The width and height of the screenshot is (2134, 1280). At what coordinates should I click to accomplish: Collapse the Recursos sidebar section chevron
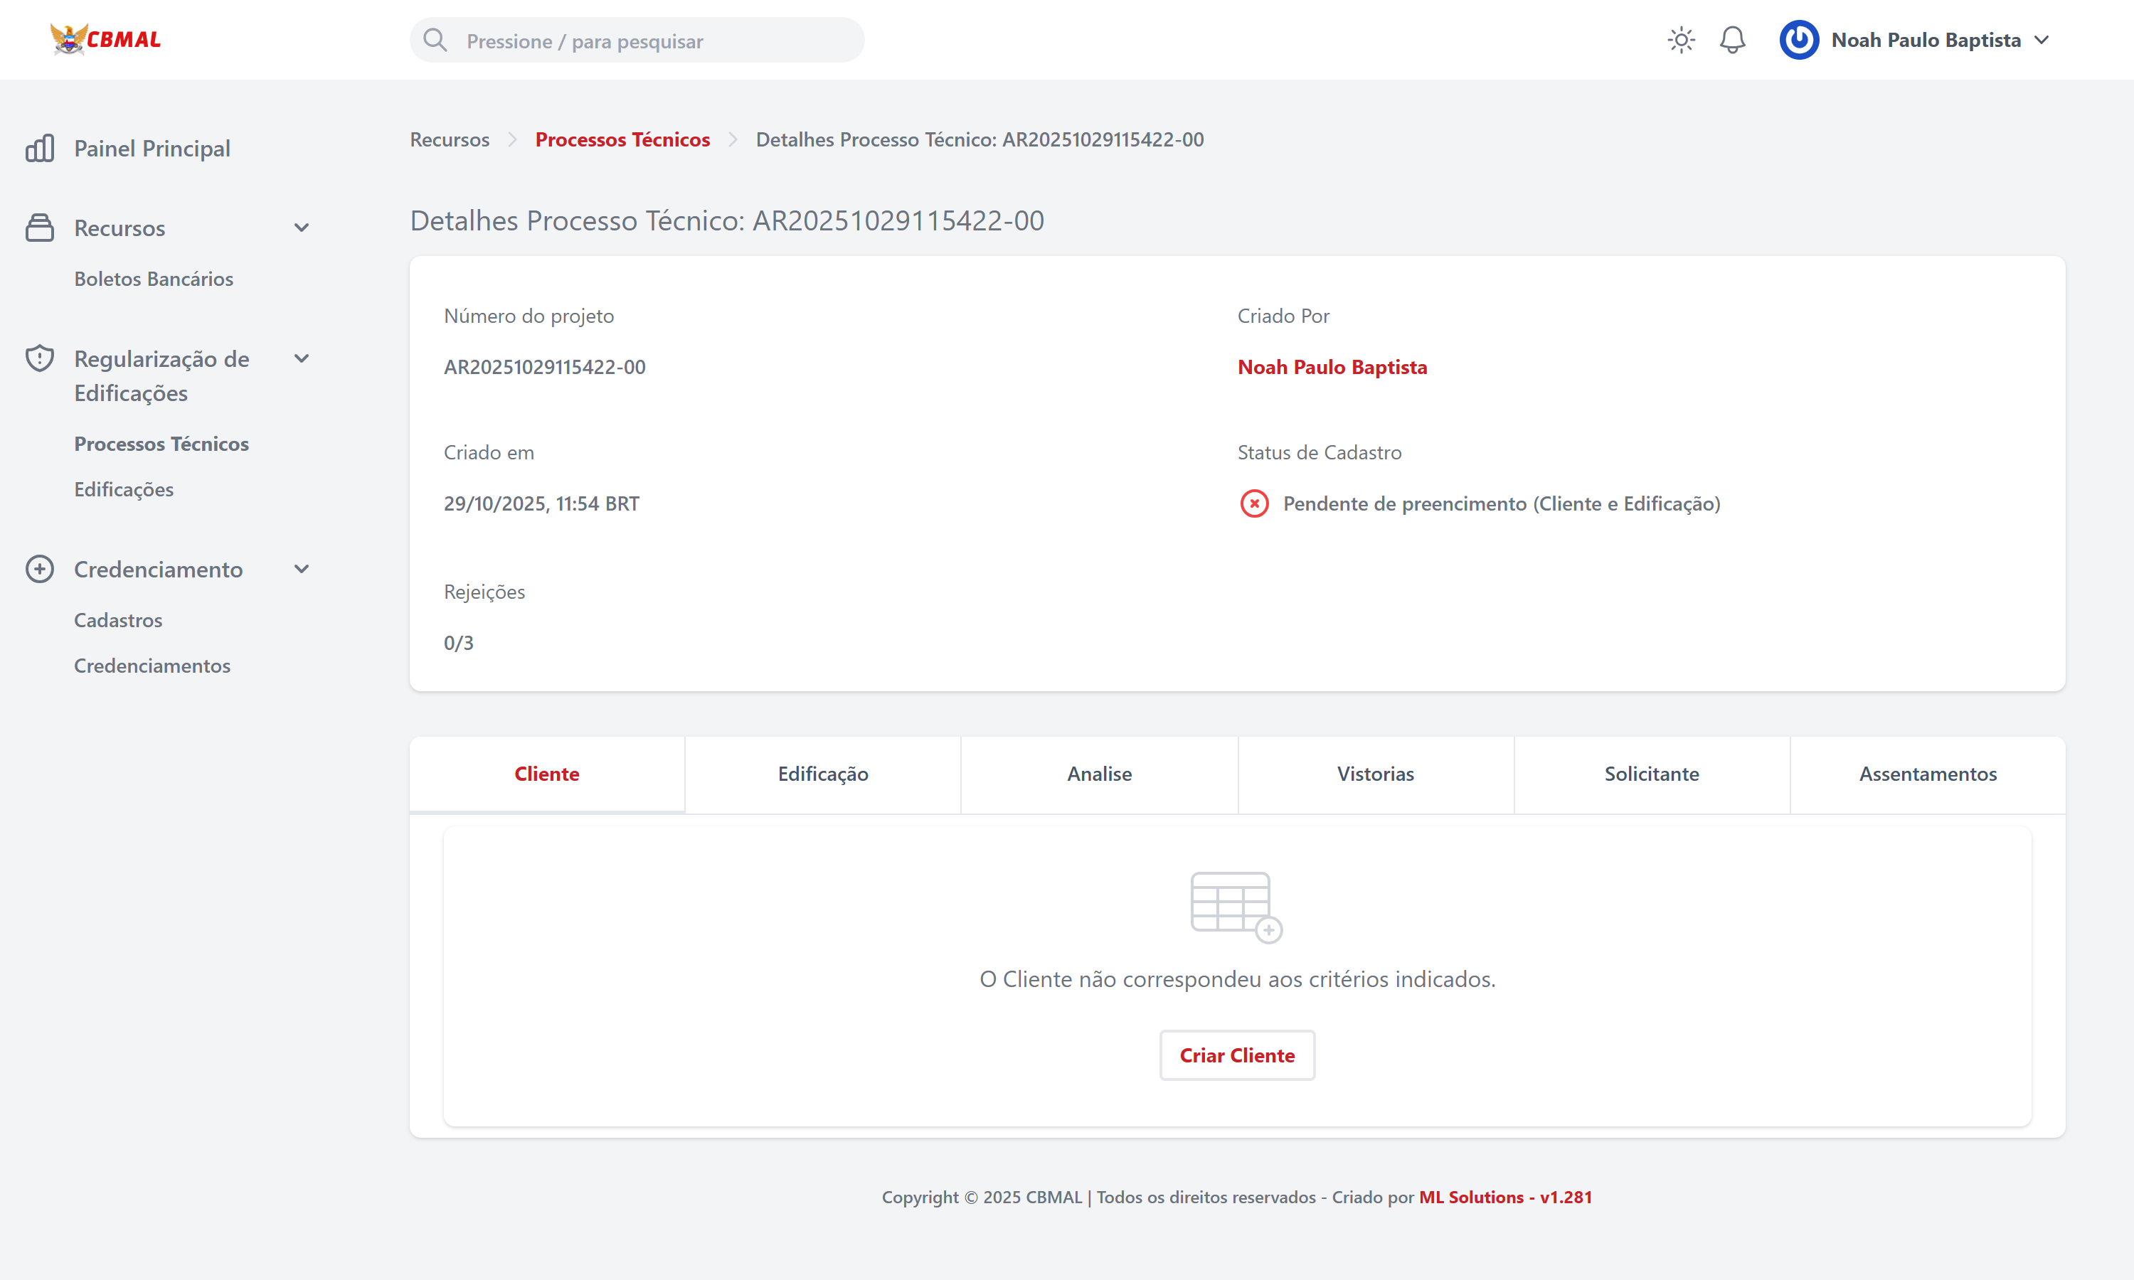click(302, 228)
